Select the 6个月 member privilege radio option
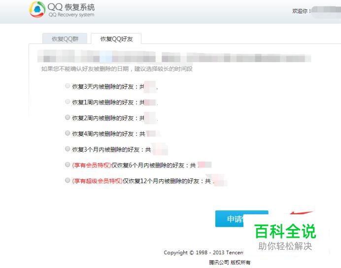 (68, 165)
